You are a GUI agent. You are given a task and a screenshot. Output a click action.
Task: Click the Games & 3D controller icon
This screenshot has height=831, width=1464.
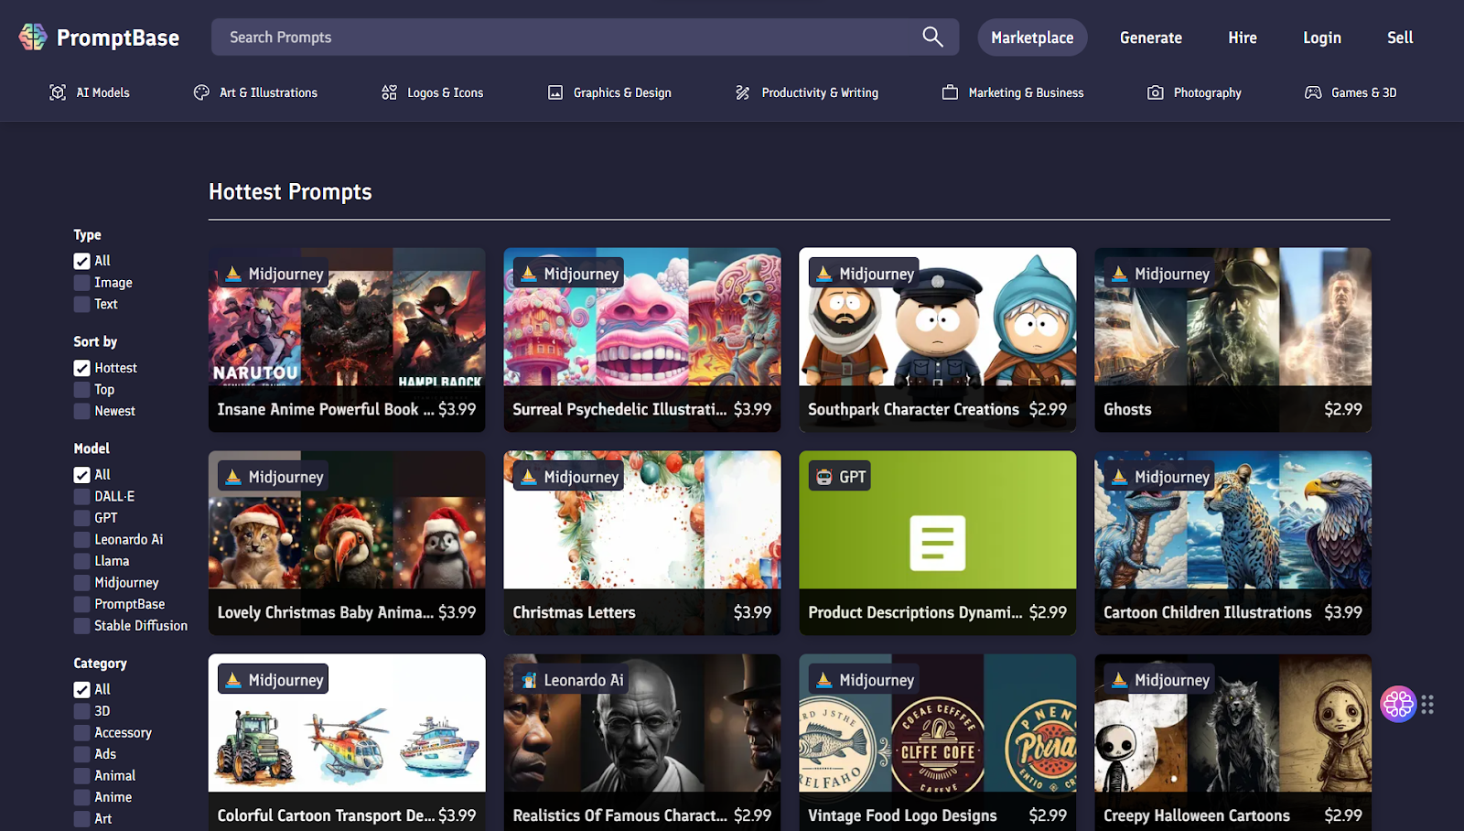(1313, 92)
